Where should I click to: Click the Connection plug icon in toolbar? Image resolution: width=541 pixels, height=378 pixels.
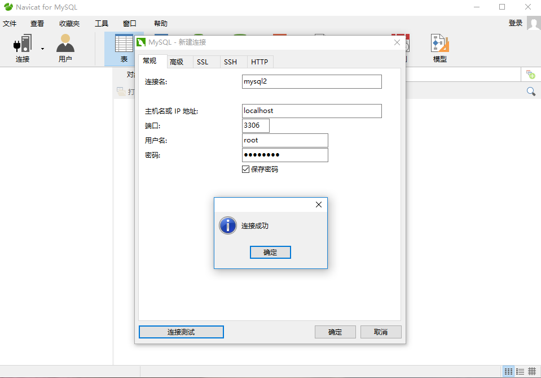click(23, 43)
